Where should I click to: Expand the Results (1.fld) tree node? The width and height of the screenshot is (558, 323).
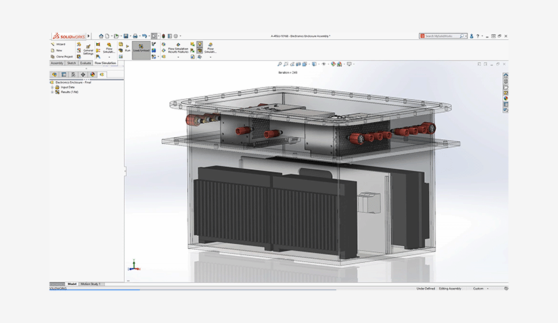tap(52, 92)
